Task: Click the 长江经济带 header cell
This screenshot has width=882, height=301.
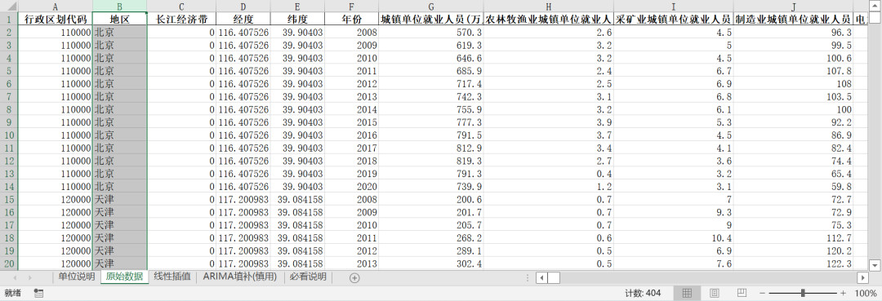Action: (181, 19)
